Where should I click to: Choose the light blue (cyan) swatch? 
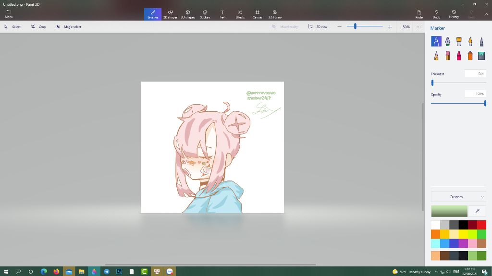[x=435, y=243]
